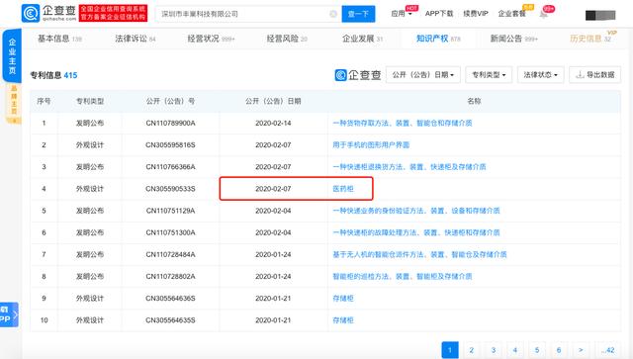The height and width of the screenshot is (359, 633).
Task: Click the 专利信息 415 heading
Action: click(x=53, y=75)
